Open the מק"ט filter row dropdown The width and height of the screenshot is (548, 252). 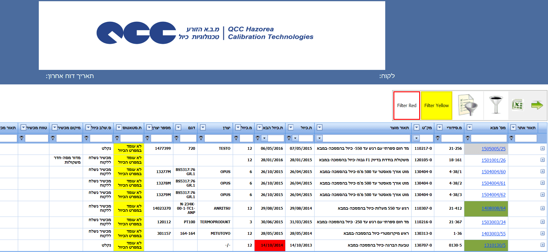tap(416, 139)
